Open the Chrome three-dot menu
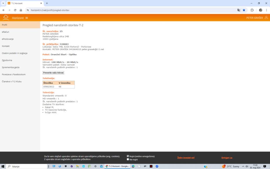Viewport: 270px width, 169px height. tap(266, 10)
